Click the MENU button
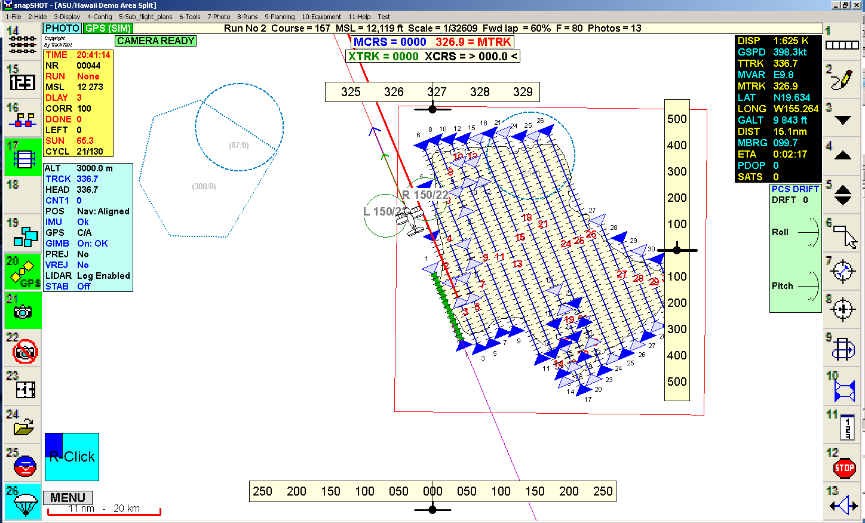865x523 pixels. pos(68,498)
